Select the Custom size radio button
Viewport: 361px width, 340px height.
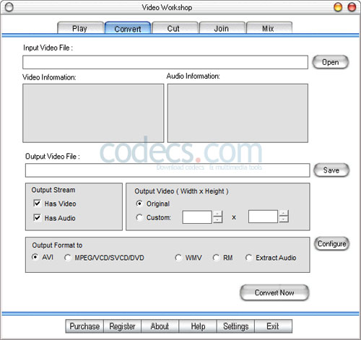click(139, 217)
